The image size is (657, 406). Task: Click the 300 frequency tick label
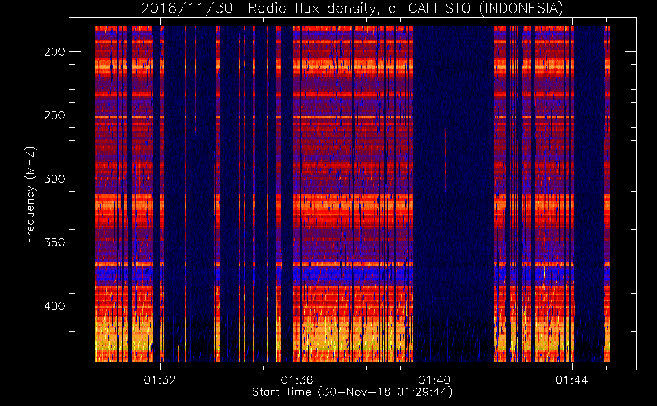54,179
